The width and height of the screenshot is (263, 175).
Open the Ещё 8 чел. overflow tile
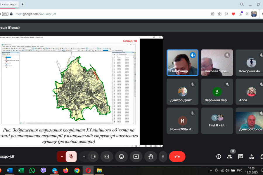tap(217, 121)
